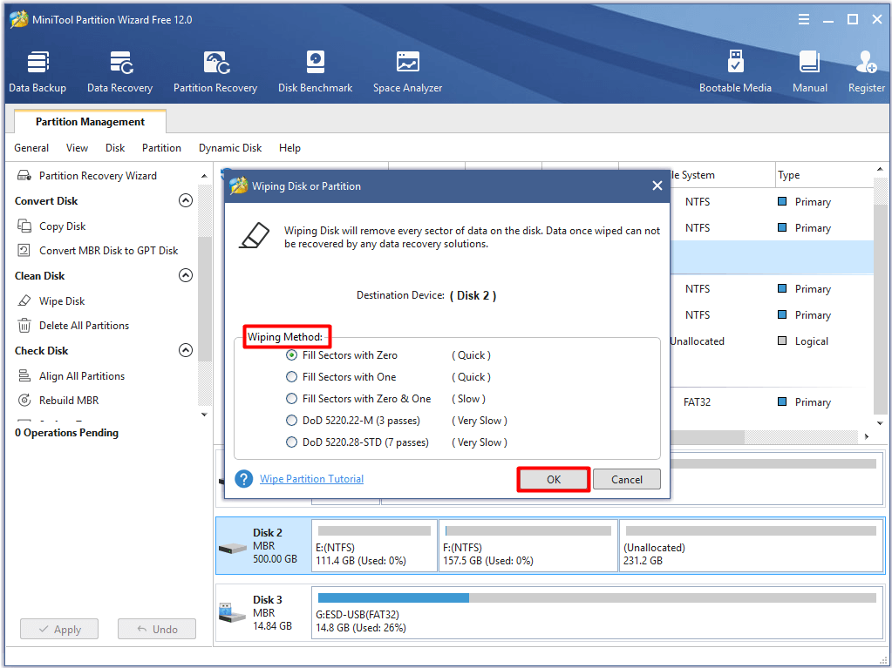The height and width of the screenshot is (668, 892).
Task: Click the Disk 2 MBR 500.00 GB label
Action: pyautogui.click(x=275, y=545)
